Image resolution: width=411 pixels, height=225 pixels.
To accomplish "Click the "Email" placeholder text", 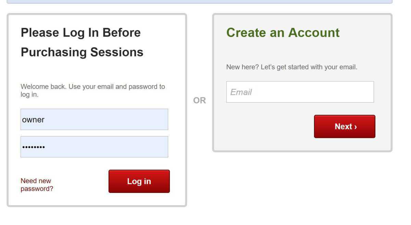I will coord(241,92).
